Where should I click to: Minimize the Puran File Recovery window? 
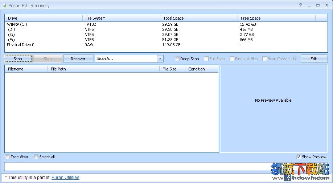(309, 5)
